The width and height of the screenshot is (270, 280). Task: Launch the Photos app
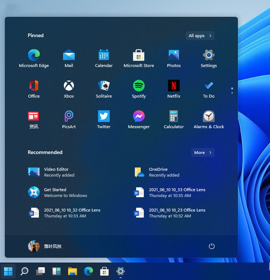point(174,58)
